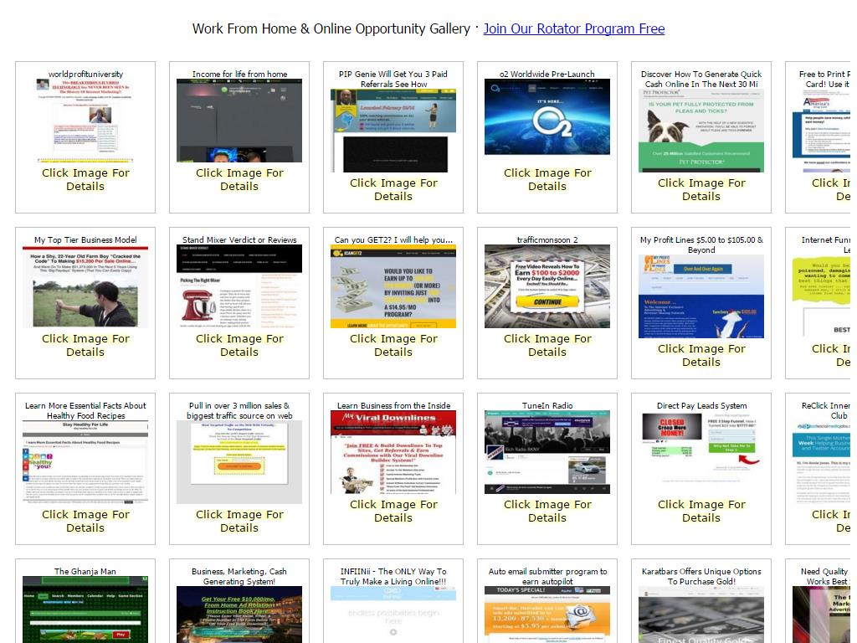Open the TuneIn Radio thumbnail

547,452
